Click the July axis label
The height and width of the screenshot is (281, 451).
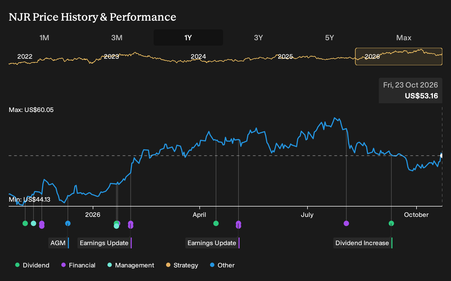[307, 215]
